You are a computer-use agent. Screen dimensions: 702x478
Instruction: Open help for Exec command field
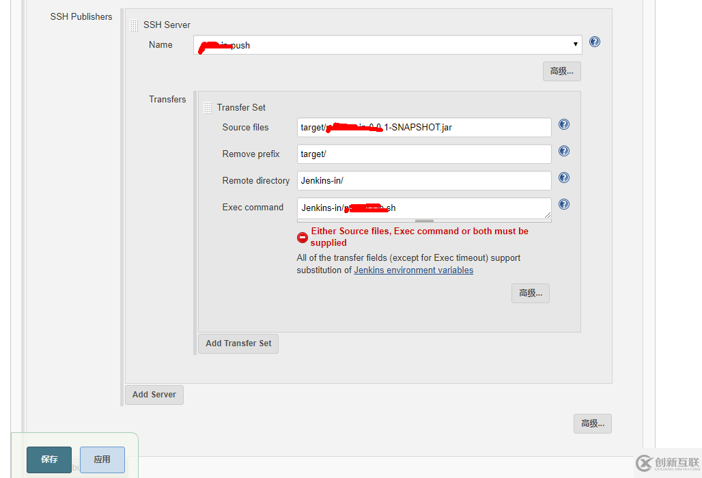tap(564, 204)
